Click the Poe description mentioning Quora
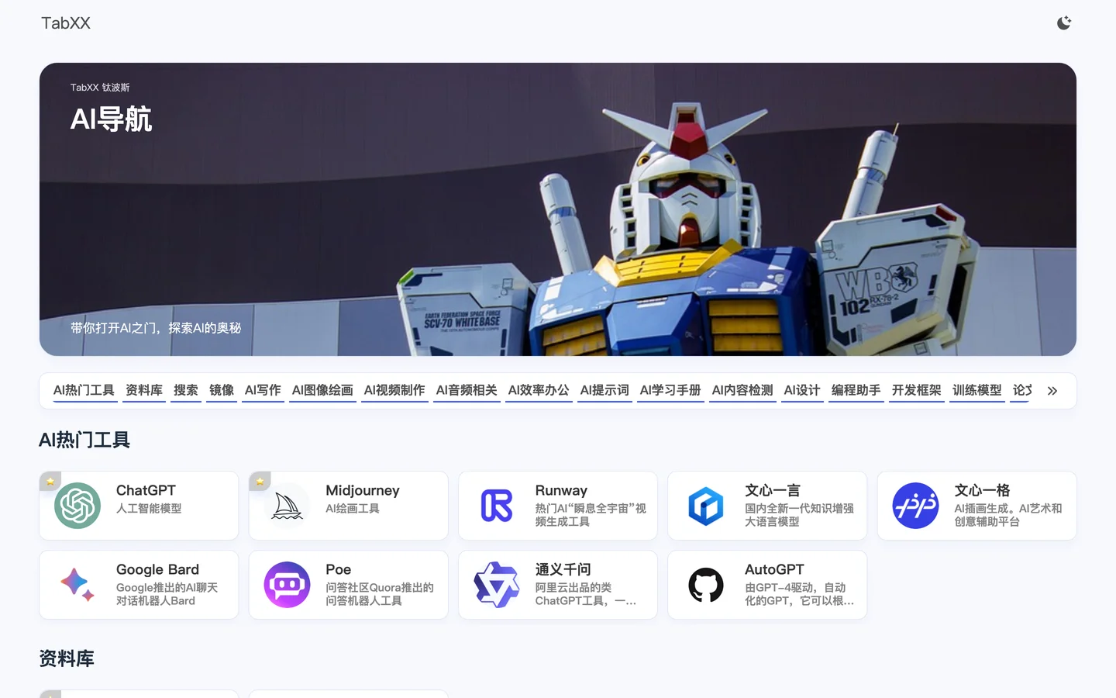1116x698 pixels. pyautogui.click(x=380, y=594)
